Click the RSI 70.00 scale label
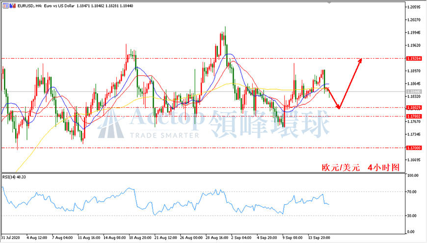The height and width of the screenshot is (243, 427). coord(412,192)
